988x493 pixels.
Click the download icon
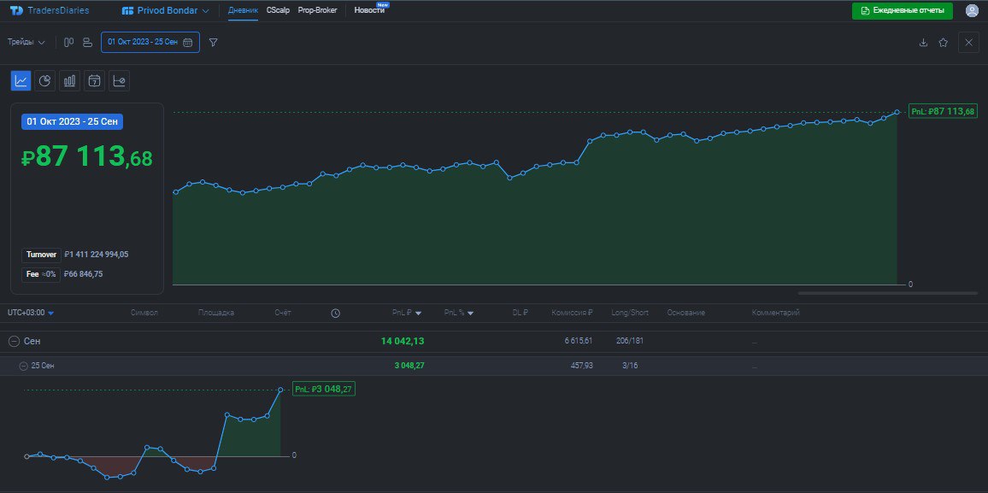coord(923,42)
